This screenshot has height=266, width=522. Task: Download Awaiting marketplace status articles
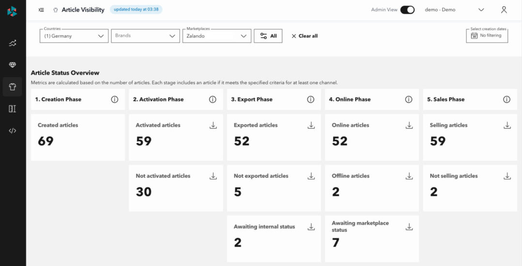409,226
